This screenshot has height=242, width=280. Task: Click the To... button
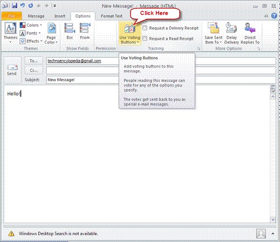coord(34,61)
